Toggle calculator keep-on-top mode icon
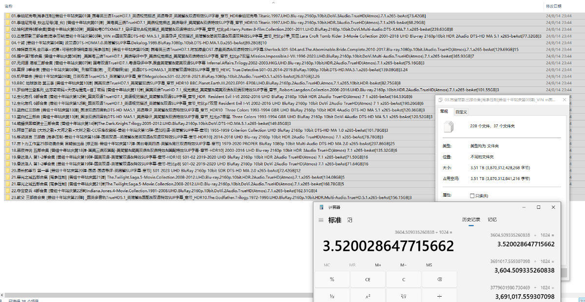The image size is (585, 302). coord(350,220)
